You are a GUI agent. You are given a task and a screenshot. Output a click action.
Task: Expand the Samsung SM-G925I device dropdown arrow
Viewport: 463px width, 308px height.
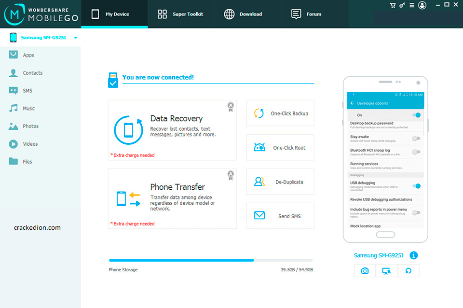pos(76,38)
